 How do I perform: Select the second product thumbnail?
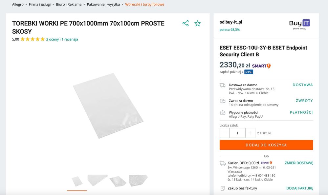[x=98, y=180]
